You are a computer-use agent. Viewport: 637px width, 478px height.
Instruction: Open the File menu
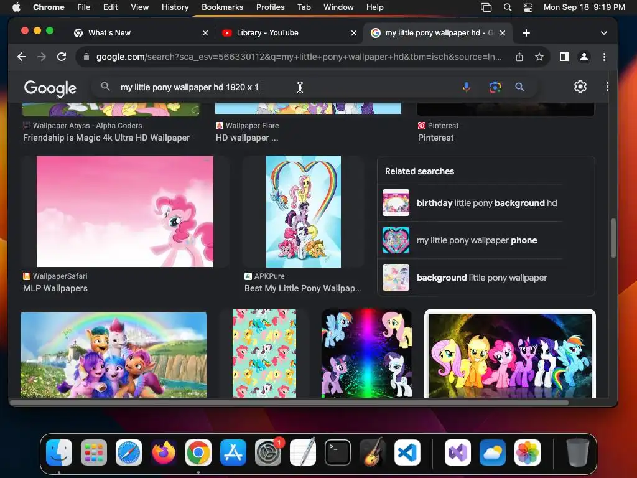[x=84, y=7]
